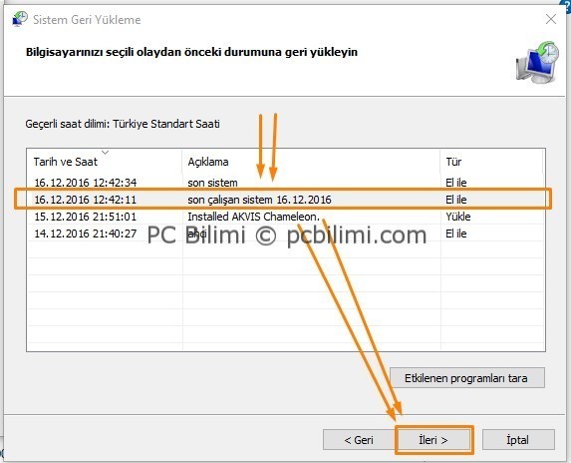Viewport: 571px width, 463px height.
Task: Click the System Restore title bar icon
Action: click(x=20, y=19)
